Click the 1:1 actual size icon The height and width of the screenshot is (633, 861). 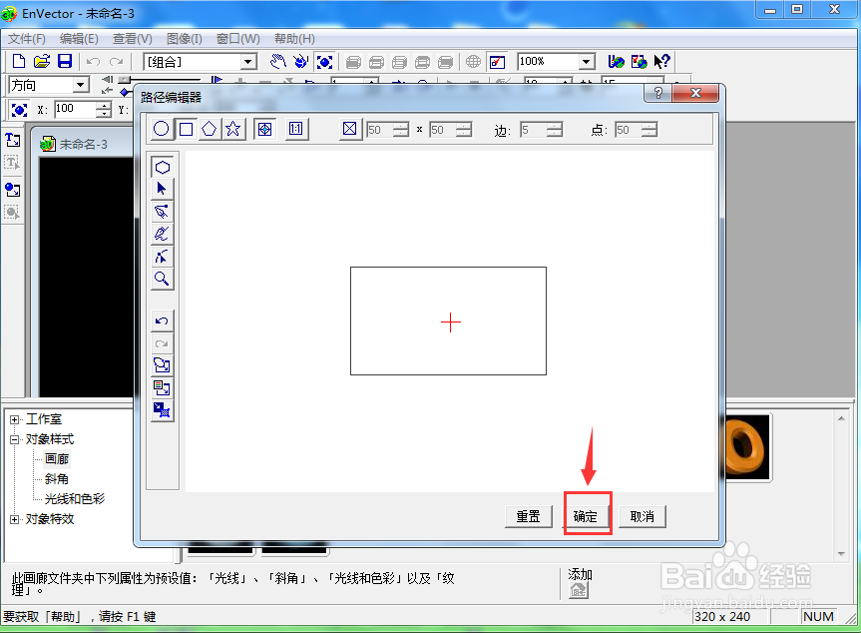296,129
